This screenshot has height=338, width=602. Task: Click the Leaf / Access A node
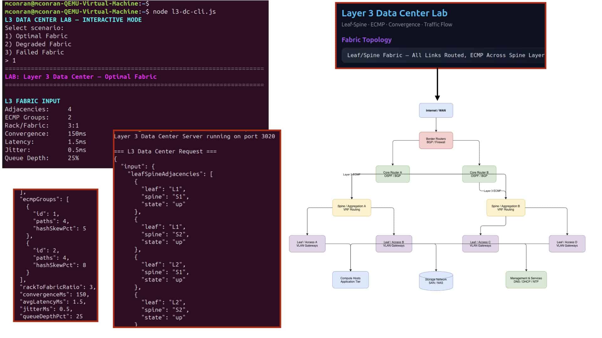[307, 244]
